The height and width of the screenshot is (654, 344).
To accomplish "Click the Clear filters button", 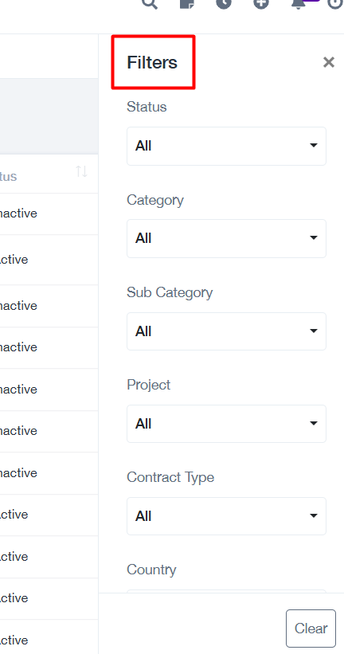I will [311, 629].
